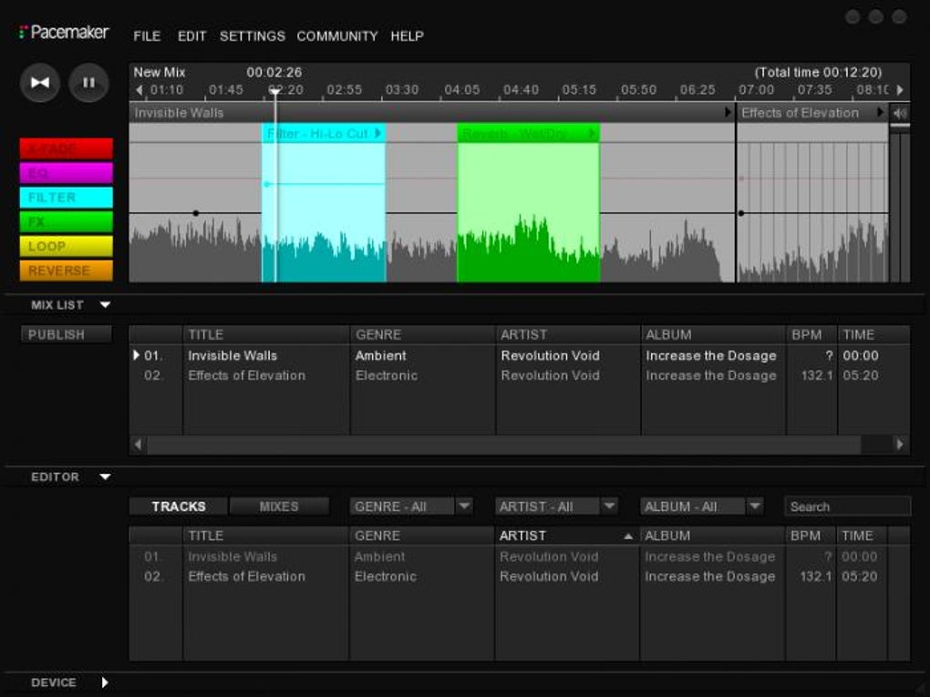Switch to the TRACKS tab
Image resolution: width=930 pixels, height=697 pixels.
(x=178, y=507)
